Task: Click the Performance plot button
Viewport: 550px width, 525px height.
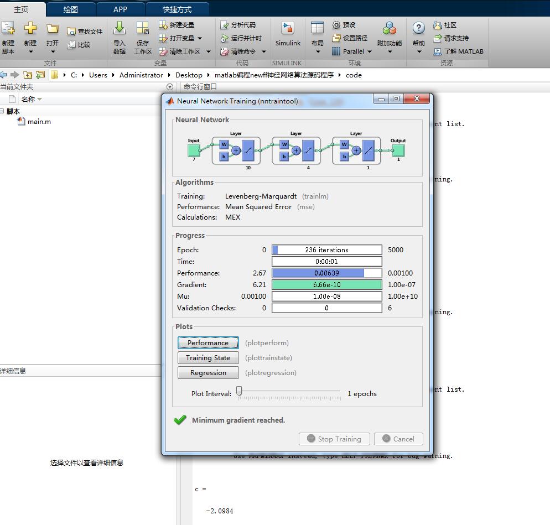Action: [208, 342]
